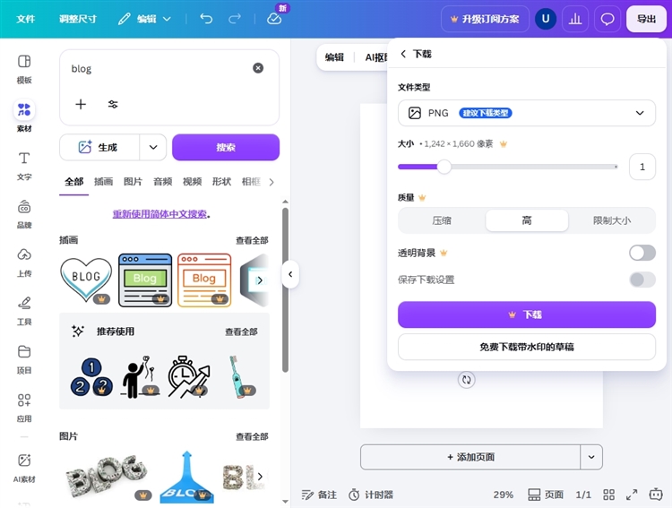
Task: Open the PNG file type dropdown
Action: click(x=527, y=113)
